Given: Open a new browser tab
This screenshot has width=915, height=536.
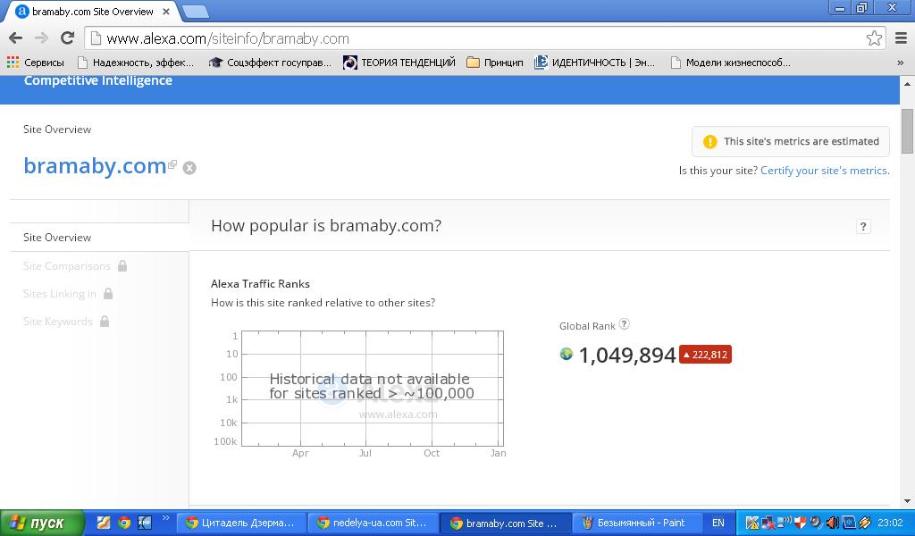Looking at the screenshot, I should tap(196, 11).
